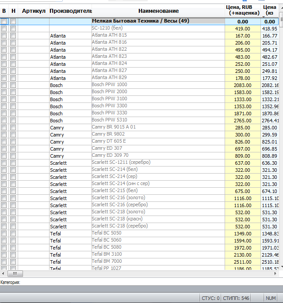Click the Категория label
The height and width of the screenshot is (303, 283).
pyautogui.click(x=10, y=282)
